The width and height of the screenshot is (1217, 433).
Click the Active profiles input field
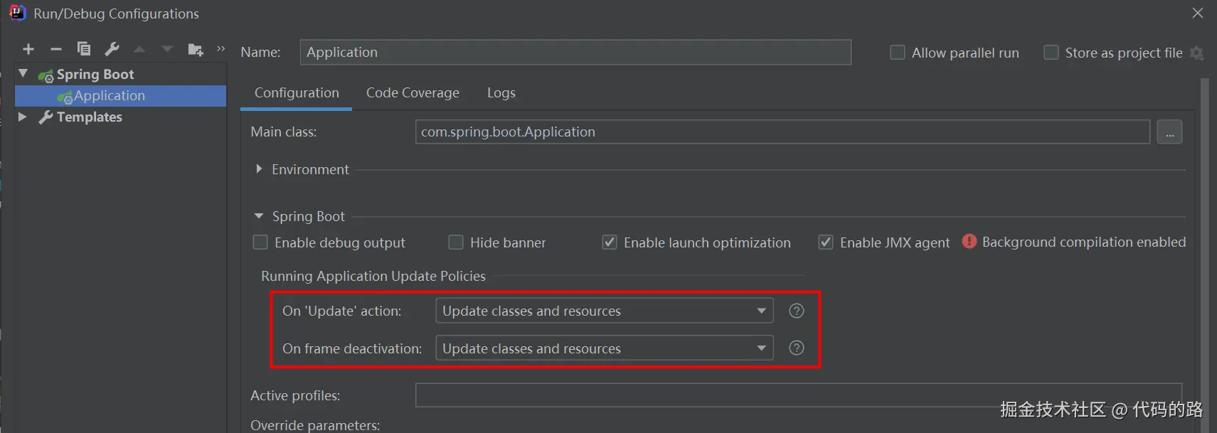point(797,395)
